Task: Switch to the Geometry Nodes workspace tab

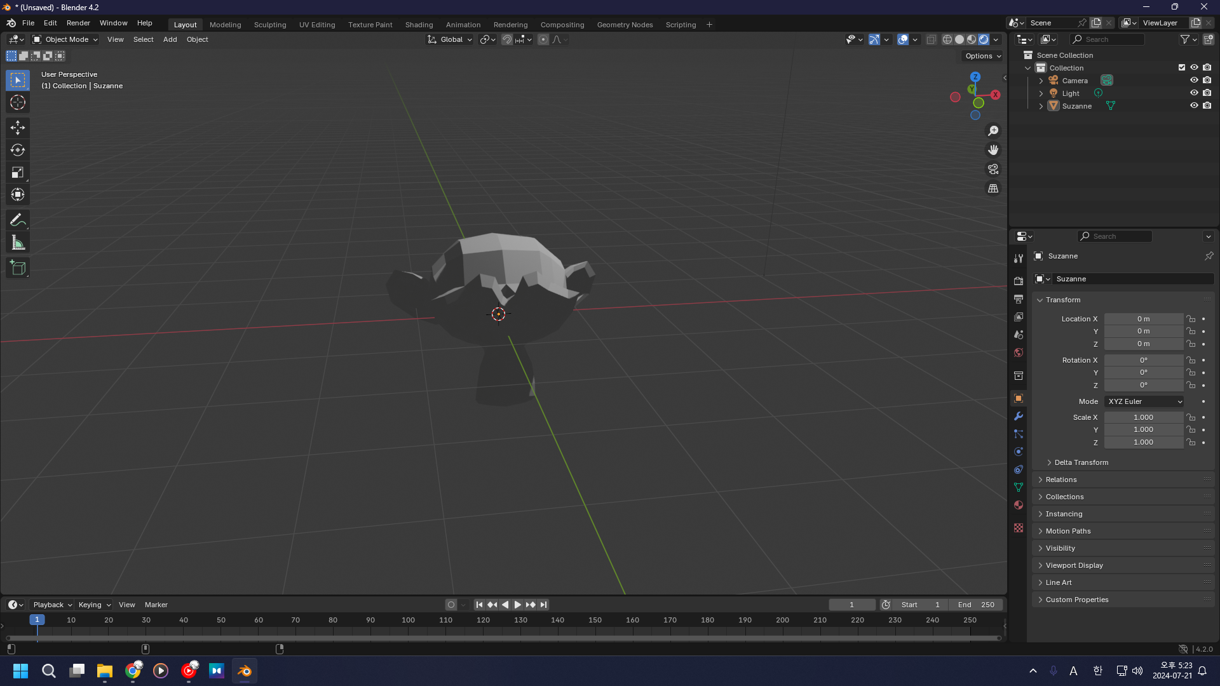Action: 625,25
